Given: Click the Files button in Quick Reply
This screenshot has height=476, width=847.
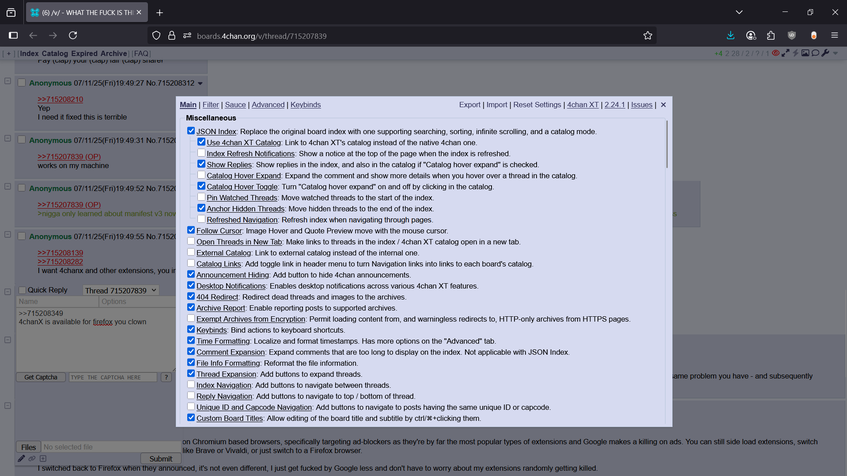Looking at the screenshot, I should pyautogui.click(x=28, y=447).
